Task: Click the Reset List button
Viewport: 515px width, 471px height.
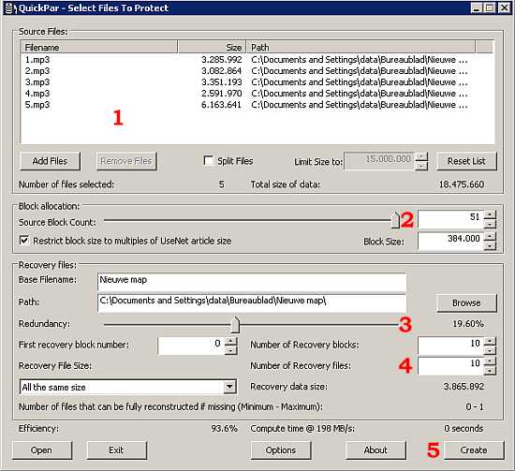Action: 466,161
